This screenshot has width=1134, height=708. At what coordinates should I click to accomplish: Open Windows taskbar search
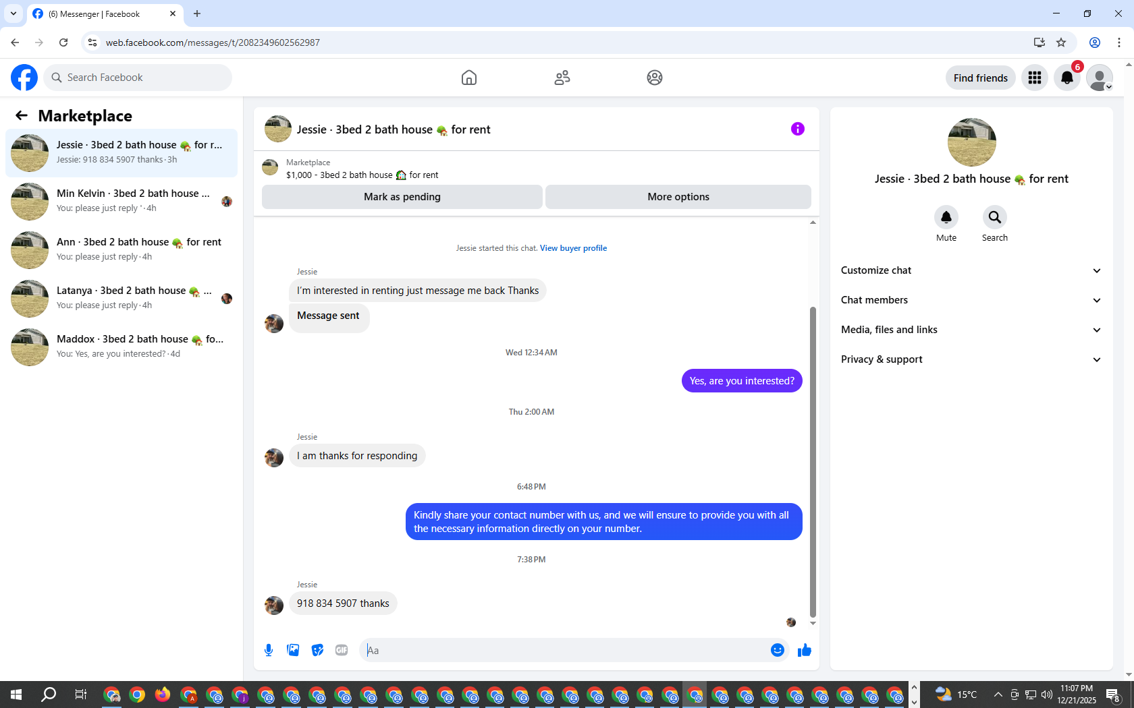pos(49,695)
